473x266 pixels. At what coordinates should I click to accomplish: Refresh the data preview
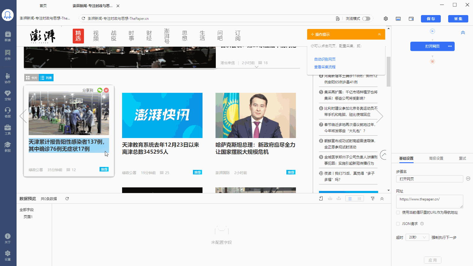click(67, 199)
